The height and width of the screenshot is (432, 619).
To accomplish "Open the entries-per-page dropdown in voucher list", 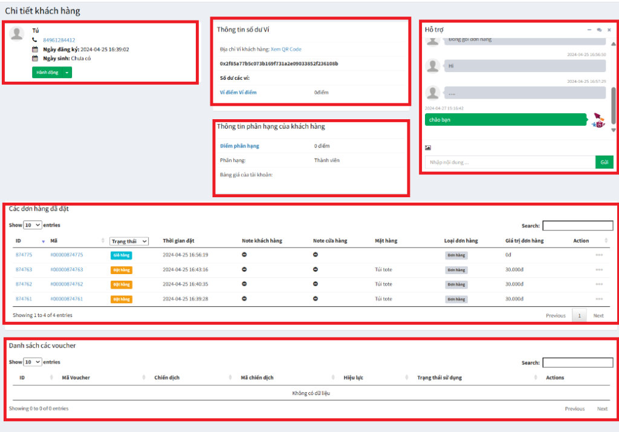I will click(33, 362).
